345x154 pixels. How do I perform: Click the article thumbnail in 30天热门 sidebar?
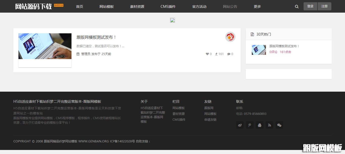(259, 50)
